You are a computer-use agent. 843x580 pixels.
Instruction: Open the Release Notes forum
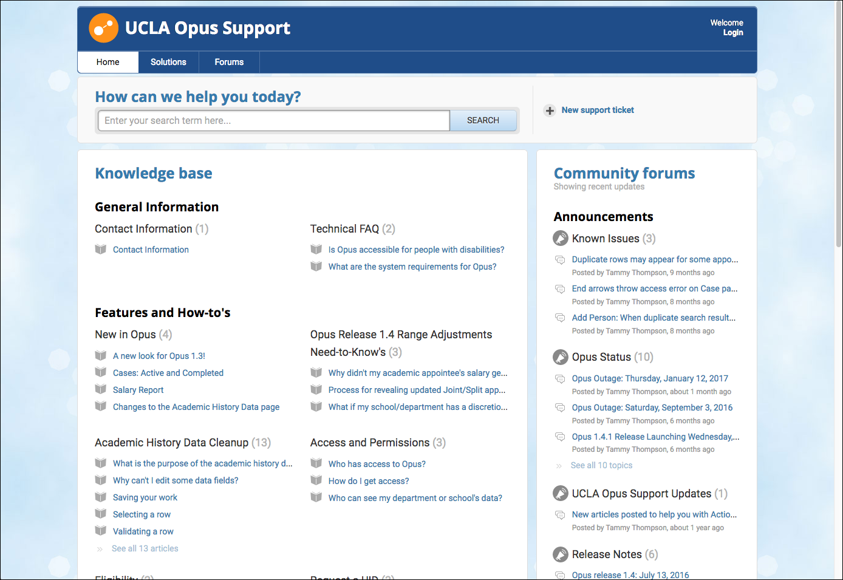(x=607, y=554)
